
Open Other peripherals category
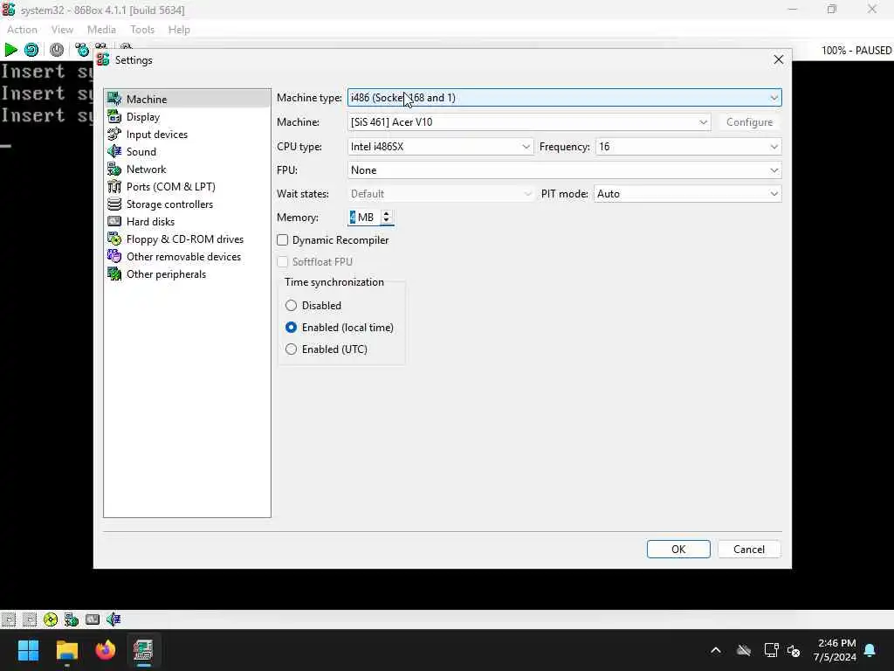pyautogui.click(x=187, y=274)
